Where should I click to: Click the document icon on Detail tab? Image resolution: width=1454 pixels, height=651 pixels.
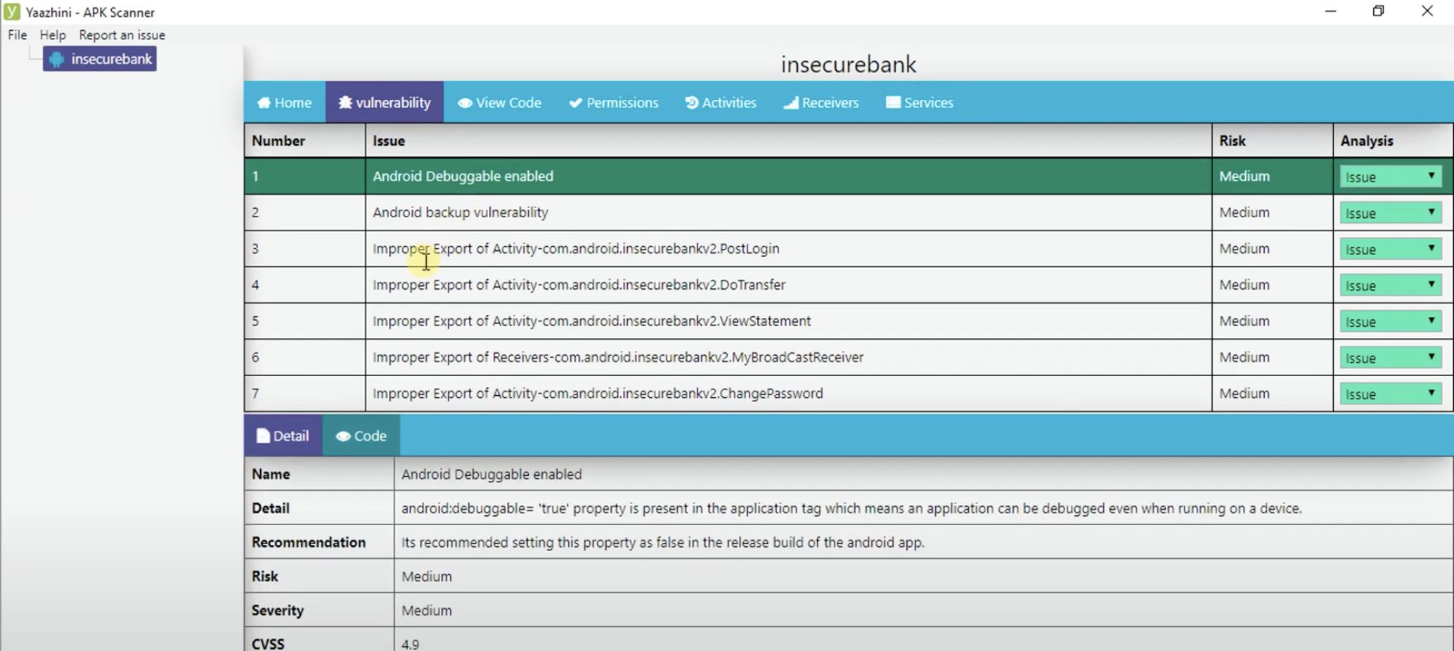(x=263, y=436)
